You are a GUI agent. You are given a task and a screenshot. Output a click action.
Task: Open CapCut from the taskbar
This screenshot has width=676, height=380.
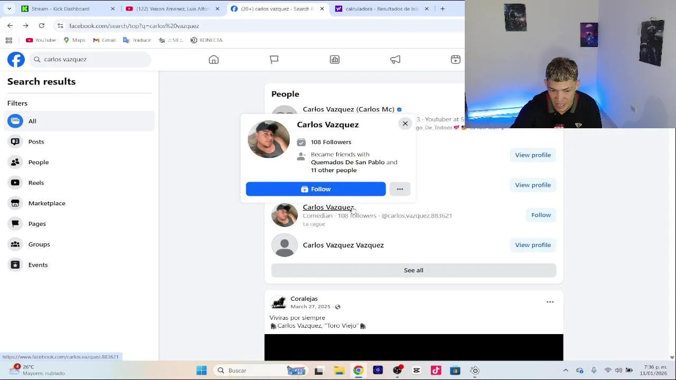[x=417, y=370]
